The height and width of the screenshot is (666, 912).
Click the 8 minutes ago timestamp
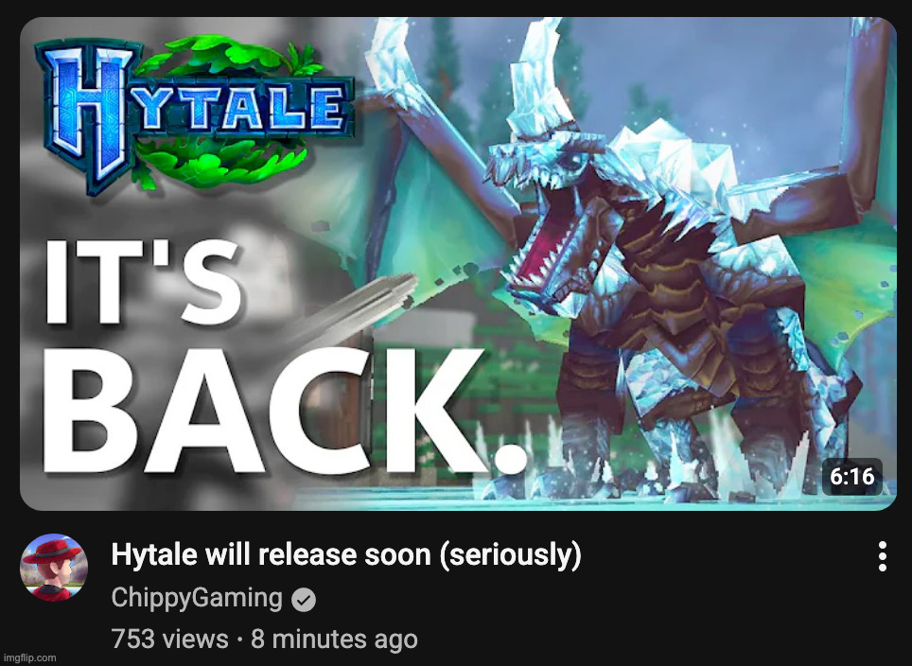(334, 639)
